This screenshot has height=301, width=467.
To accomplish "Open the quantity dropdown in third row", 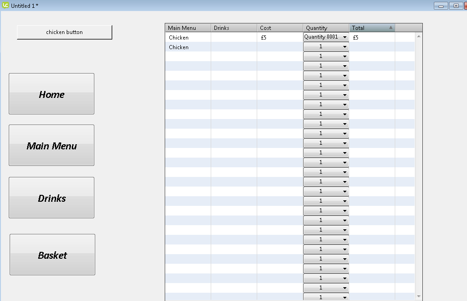I will pos(326,56).
